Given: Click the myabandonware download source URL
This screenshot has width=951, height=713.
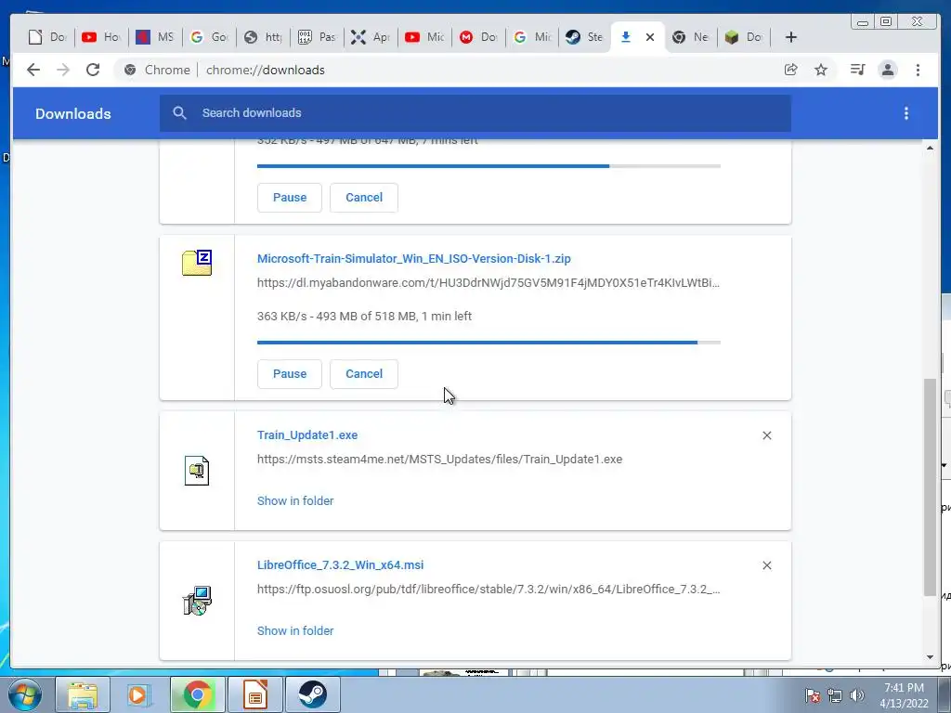Looking at the screenshot, I should pyautogui.click(x=489, y=283).
